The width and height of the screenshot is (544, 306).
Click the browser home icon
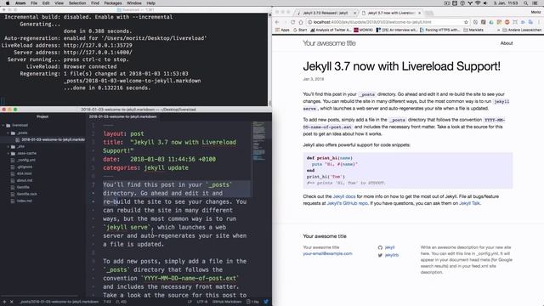[x=301, y=22]
